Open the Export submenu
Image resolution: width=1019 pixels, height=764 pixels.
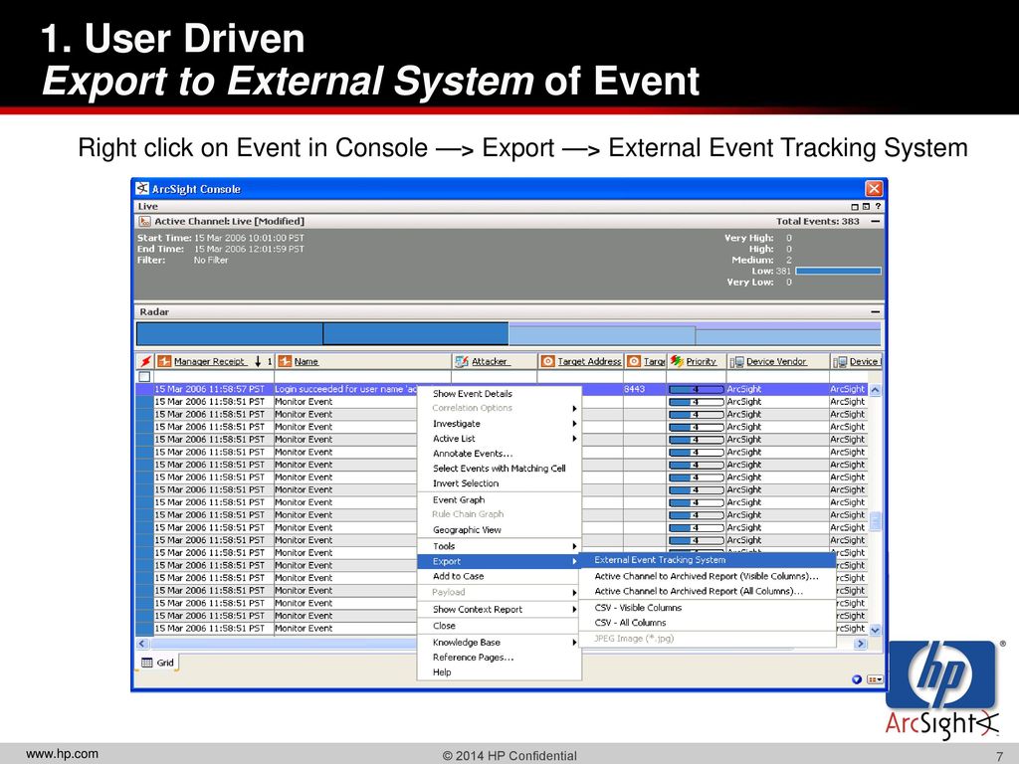(x=499, y=561)
